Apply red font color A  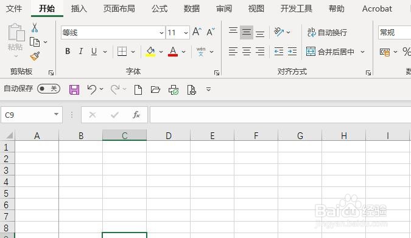point(173,52)
